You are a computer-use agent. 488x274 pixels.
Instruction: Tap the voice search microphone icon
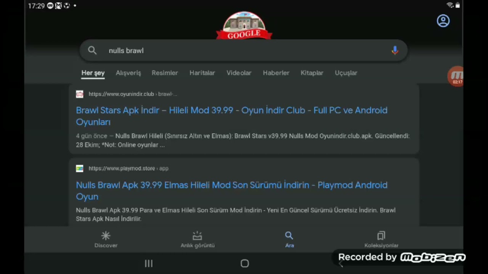[395, 50]
